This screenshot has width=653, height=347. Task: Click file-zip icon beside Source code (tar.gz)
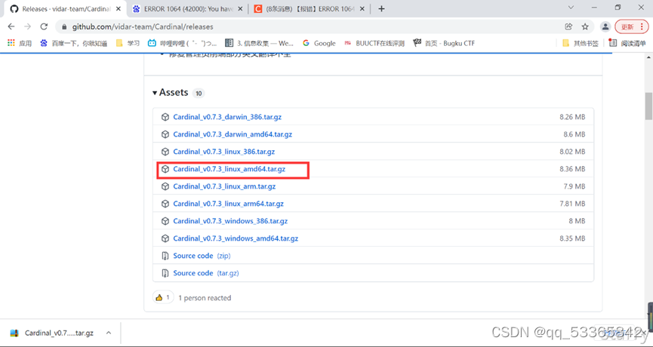pos(165,273)
